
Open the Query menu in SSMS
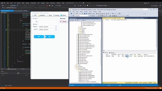click(81, 12)
